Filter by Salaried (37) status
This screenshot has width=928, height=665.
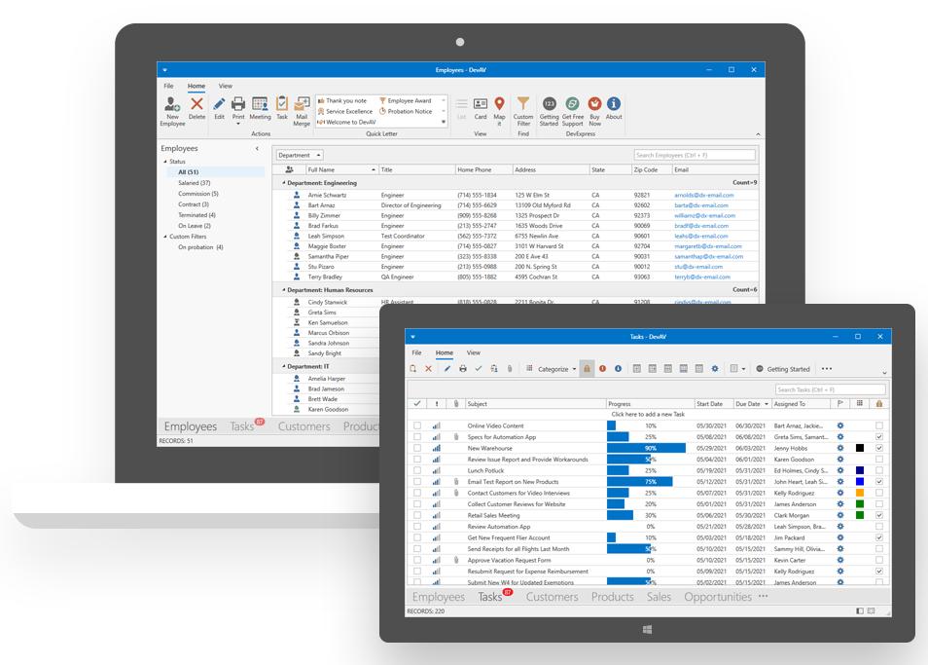[195, 183]
